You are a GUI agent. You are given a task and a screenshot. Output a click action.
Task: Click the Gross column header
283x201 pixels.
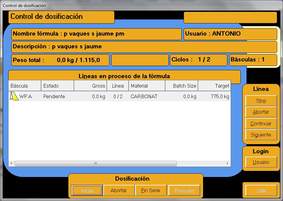90,86
